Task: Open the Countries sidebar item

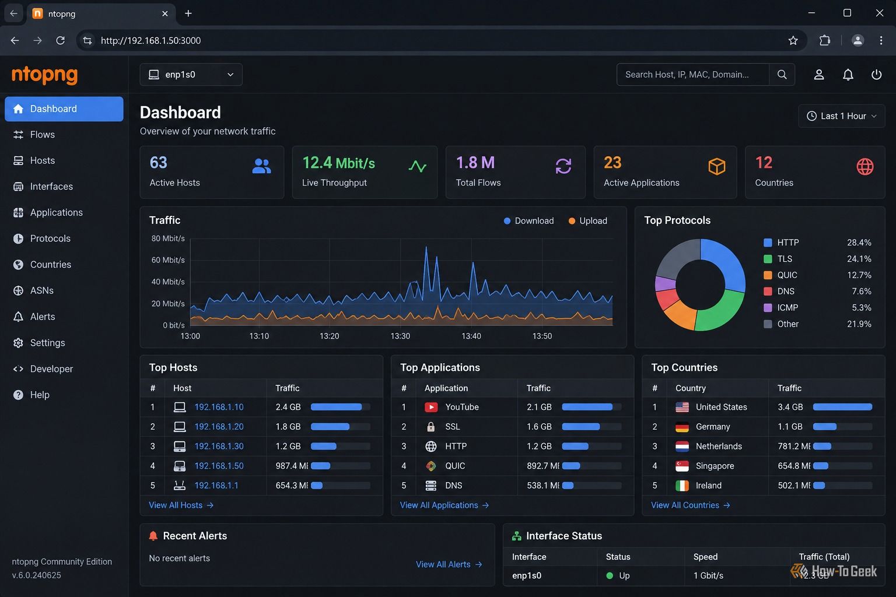Action: (x=64, y=265)
